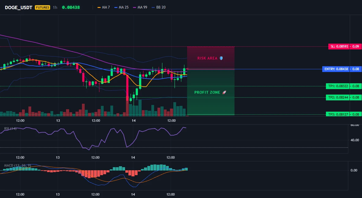Toggle the MA 7 legend entry
Screen dimensions: 362x198
tap(104, 7)
